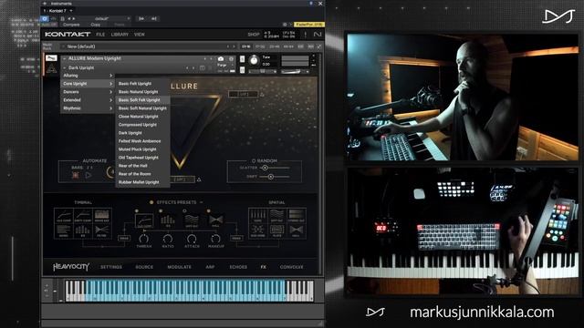The width and height of the screenshot is (584, 328).
Task: Click the play button in Automate panel
Action: point(89,175)
